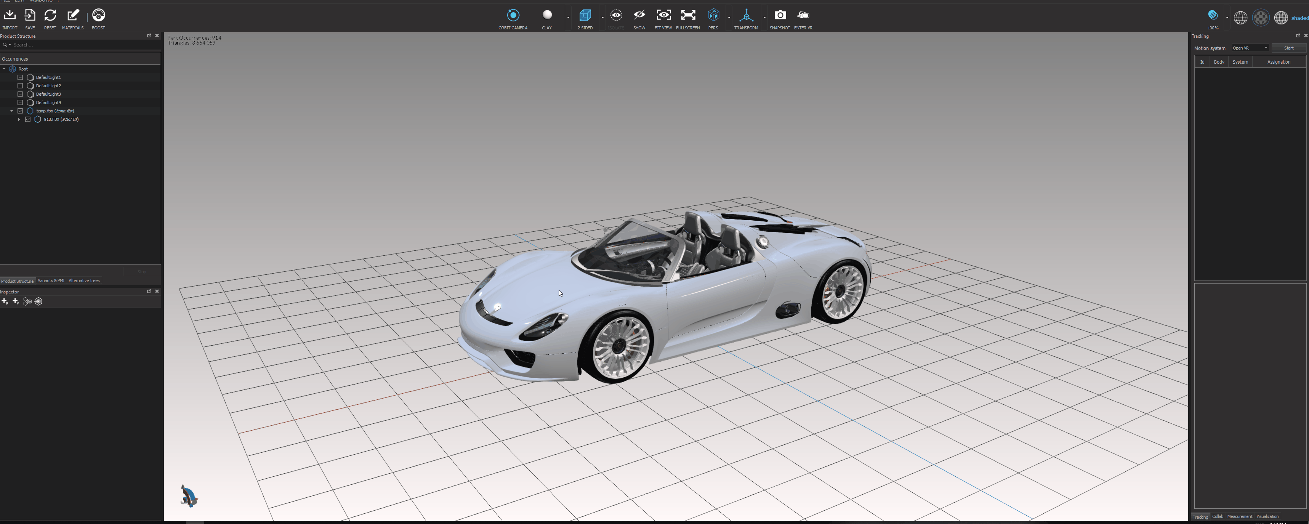The image size is (1309, 524).
Task: Switch to the Tracking bottom tab
Action: [x=1200, y=517]
